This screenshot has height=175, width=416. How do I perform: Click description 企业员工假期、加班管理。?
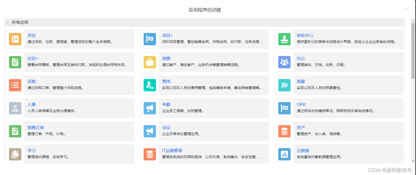183,111
